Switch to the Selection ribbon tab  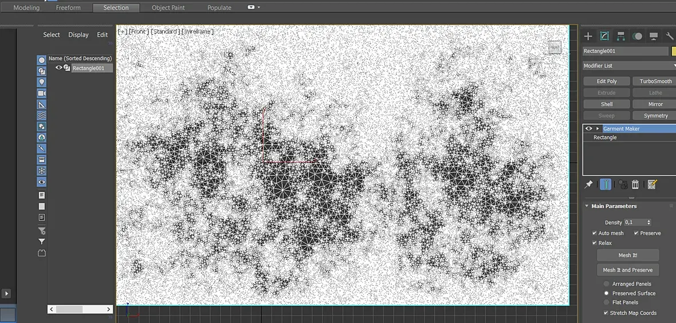tap(116, 8)
